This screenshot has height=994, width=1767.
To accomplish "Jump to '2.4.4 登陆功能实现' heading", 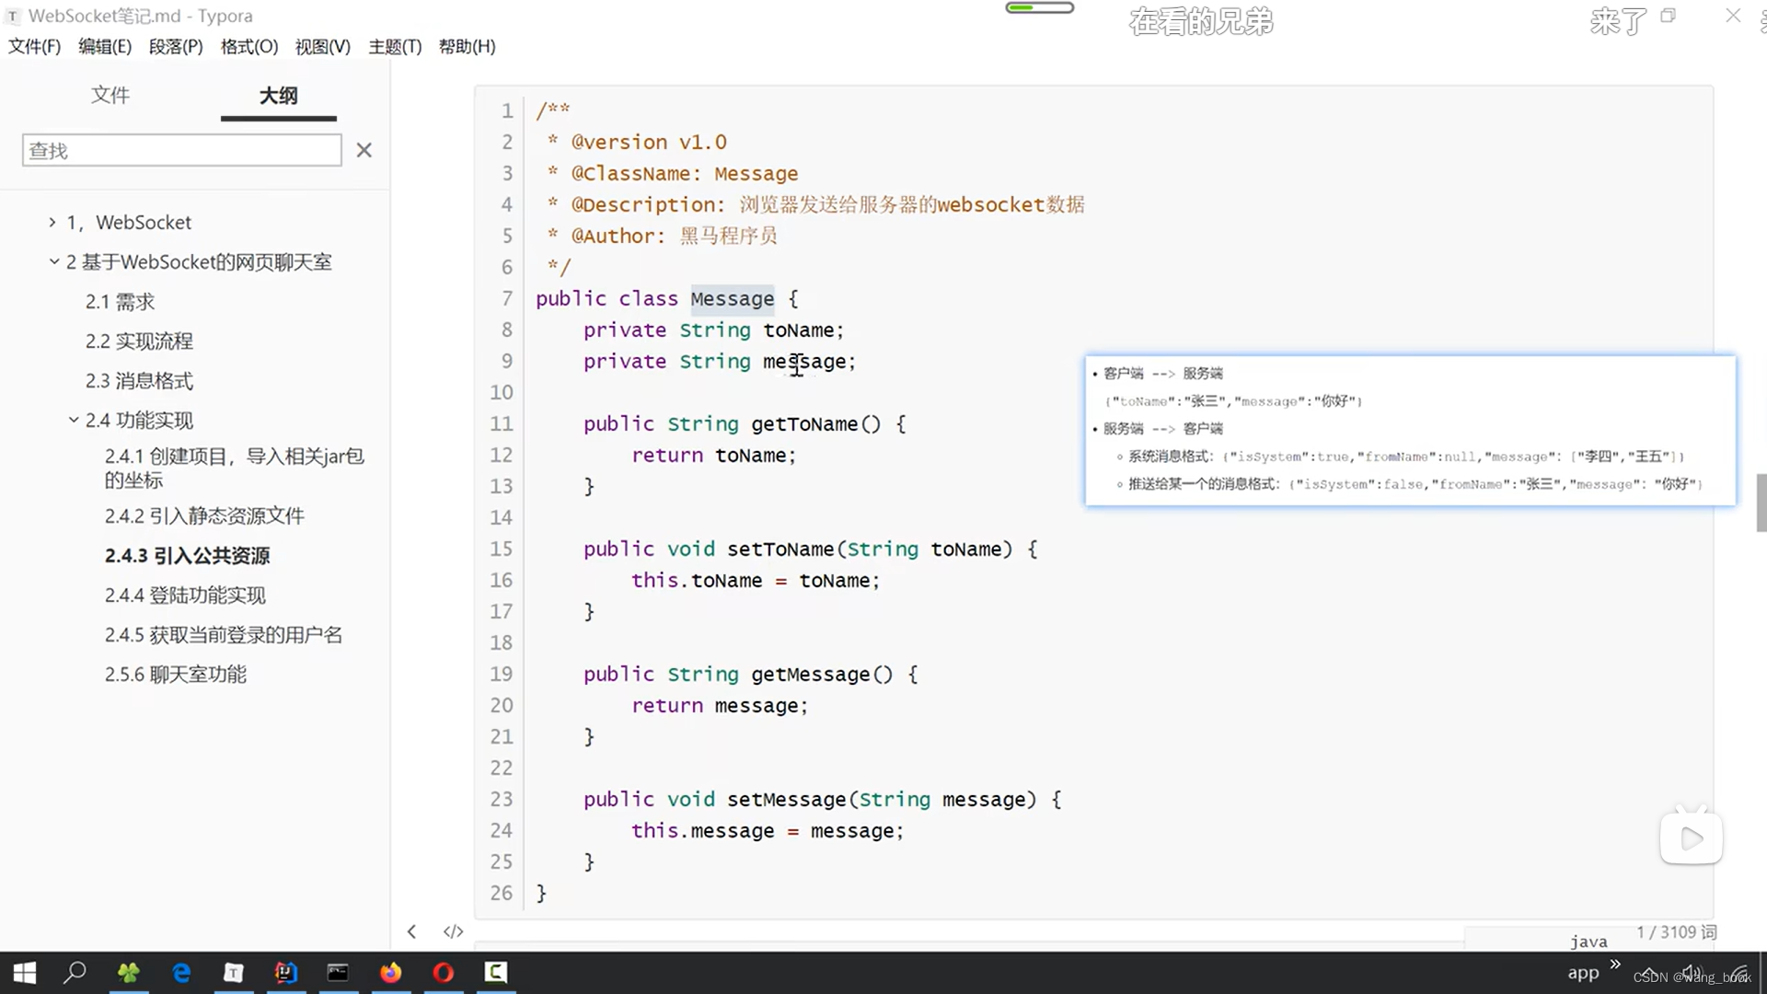I will (x=185, y=595).
